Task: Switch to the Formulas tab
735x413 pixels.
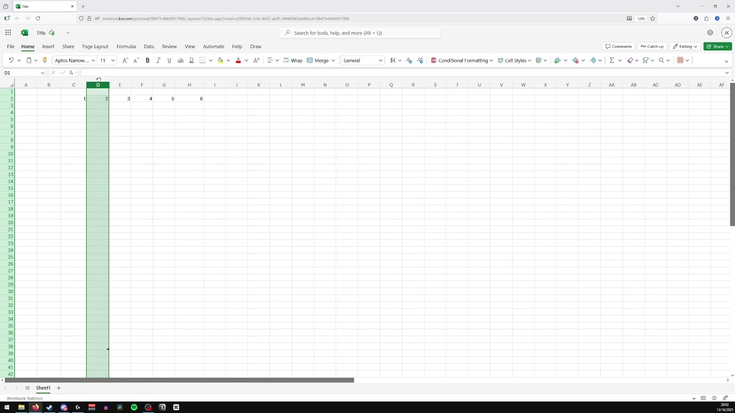Action: click(x=126, y=46)
